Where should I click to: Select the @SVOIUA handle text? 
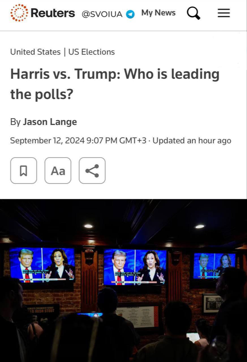pyautogui.click(x=102, y=14)
